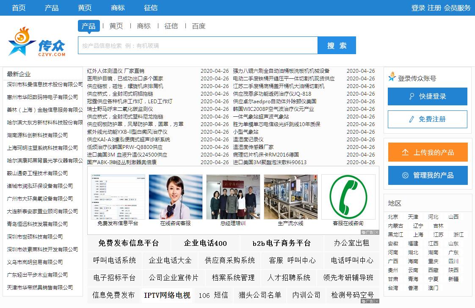Image resolution: width=475 pixels, height=308 pixels.
Task: Click the 广告 badge under image banner
Action: (370, 232)
